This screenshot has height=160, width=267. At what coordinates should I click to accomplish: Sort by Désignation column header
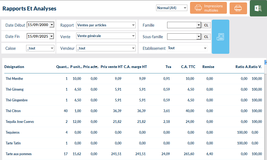coord(14,67)
